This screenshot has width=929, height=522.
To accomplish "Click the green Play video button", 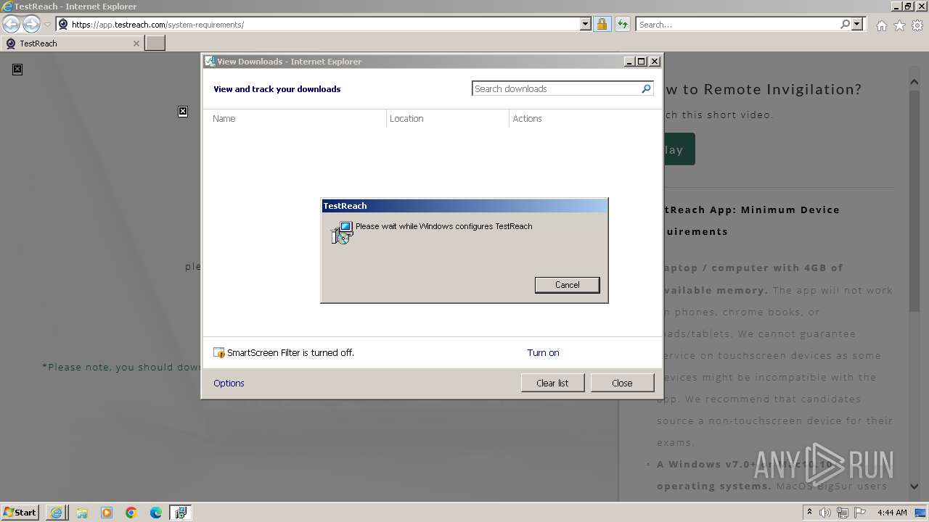I will [679, 149].
